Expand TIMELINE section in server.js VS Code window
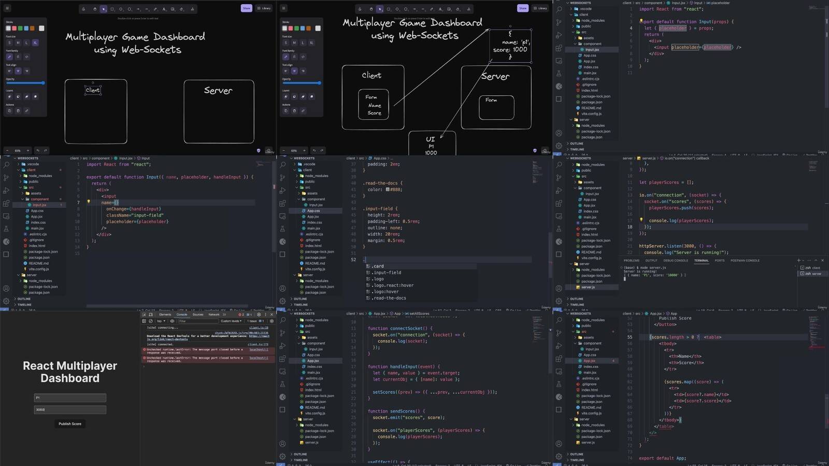The width and height of the screenshot is (829, 466). point(577,305)
